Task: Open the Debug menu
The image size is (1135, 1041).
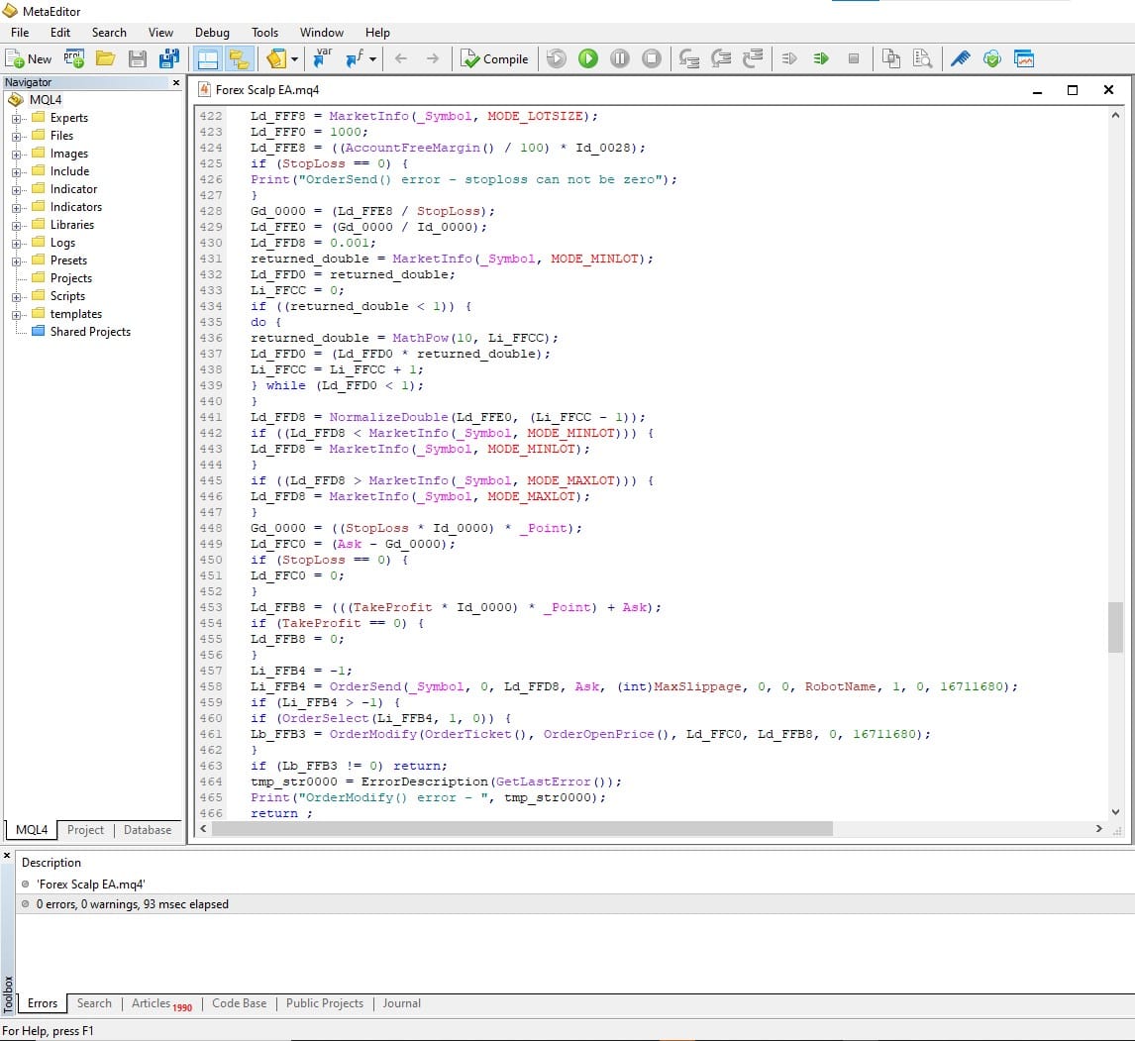Action: pyautogui.click(x=212, y=33)
